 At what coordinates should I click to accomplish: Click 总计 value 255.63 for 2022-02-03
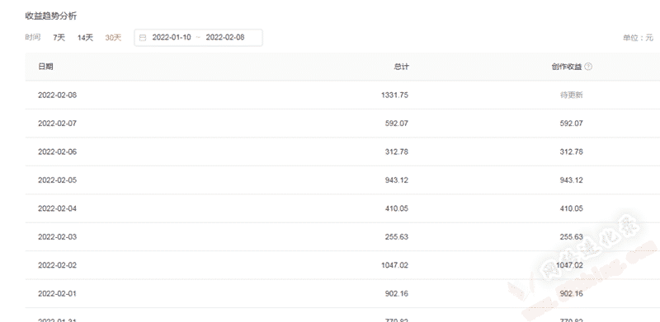(397, 236)
